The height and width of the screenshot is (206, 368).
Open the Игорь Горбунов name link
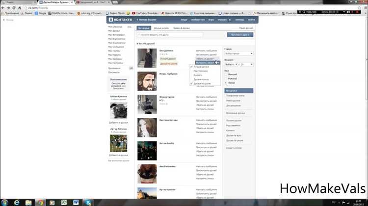168,74
